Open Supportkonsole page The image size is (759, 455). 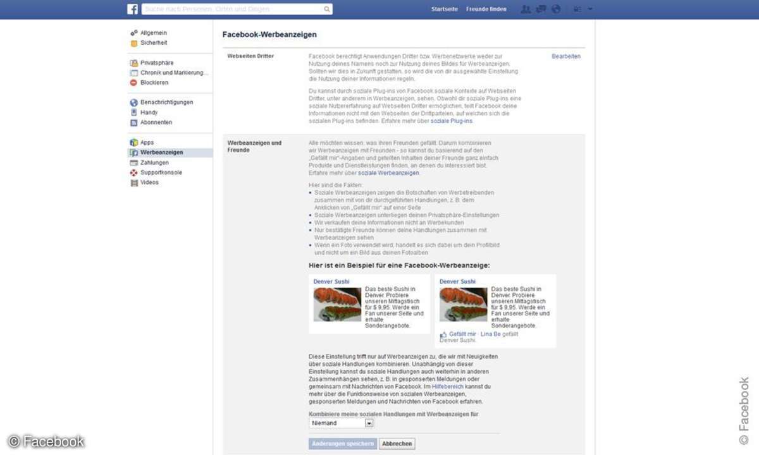161,173
